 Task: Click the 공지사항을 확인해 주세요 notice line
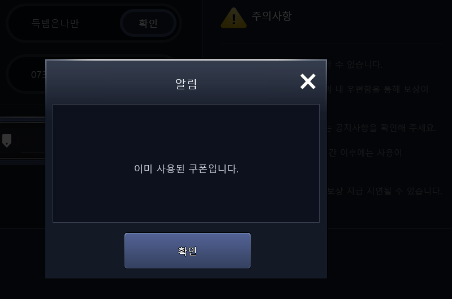coord(382,128)
